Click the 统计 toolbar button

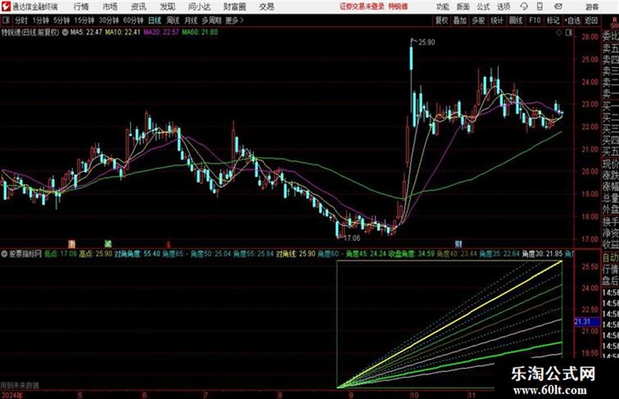coord(497,20)
